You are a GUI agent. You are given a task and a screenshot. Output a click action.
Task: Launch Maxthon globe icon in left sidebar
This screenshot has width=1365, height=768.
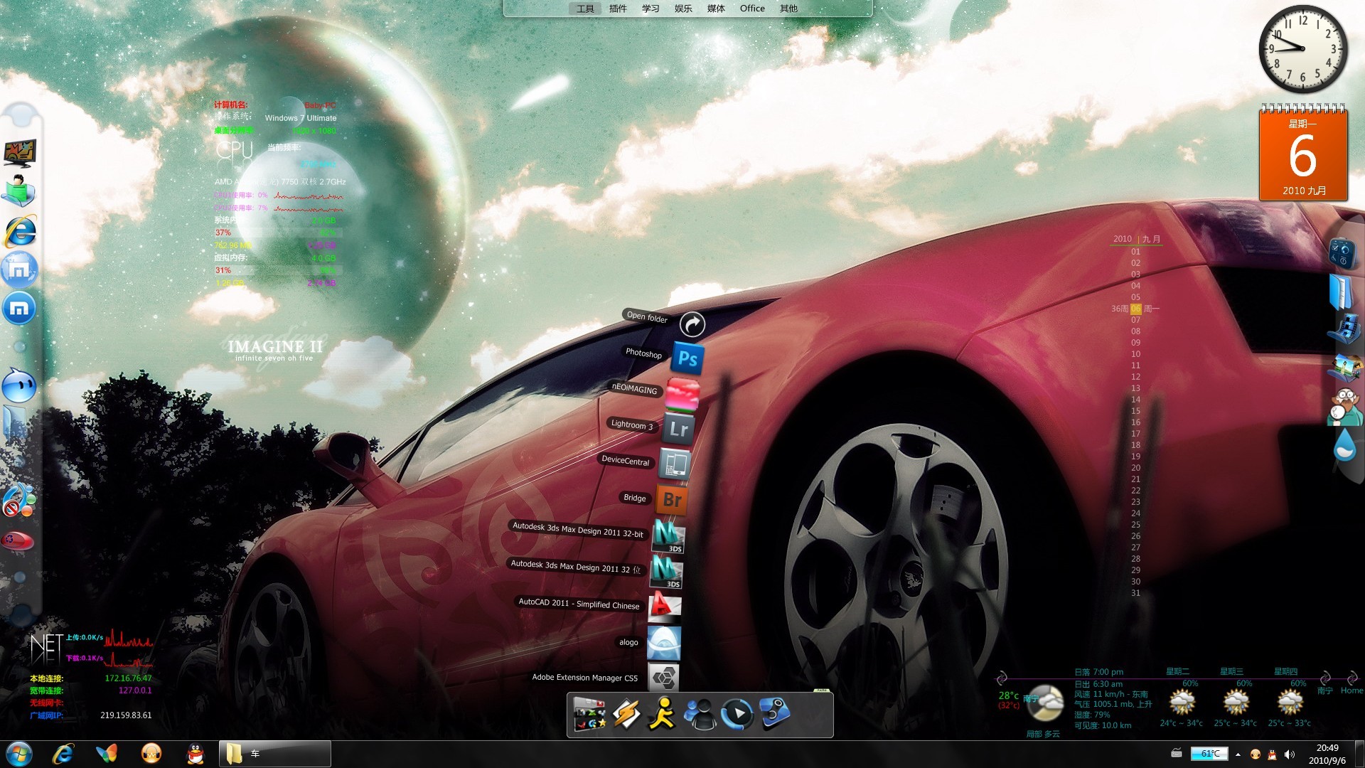tap(19, 270)
